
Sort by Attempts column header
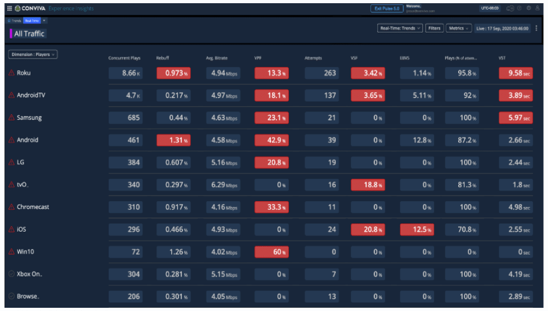[x=313, y=58]
